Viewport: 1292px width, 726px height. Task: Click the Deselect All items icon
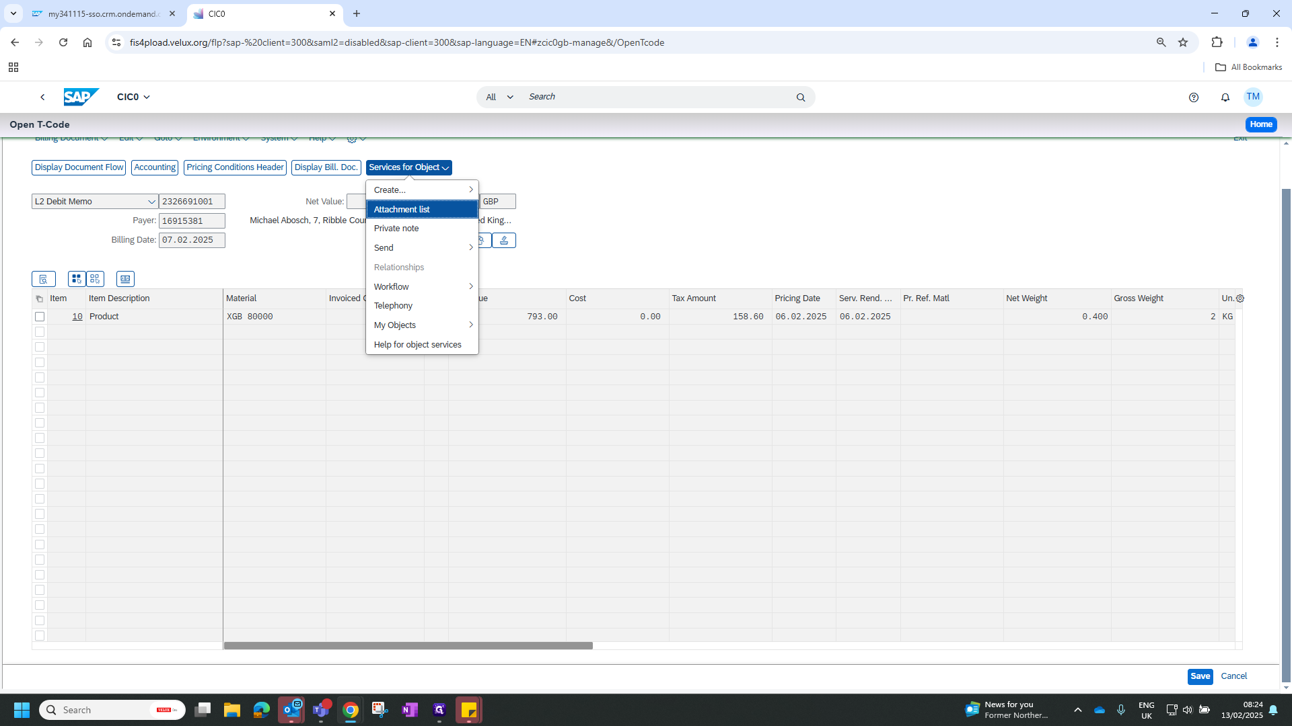tap(95, 279)
